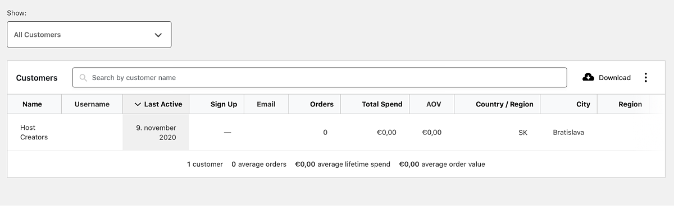
Task: Click the Email column header
Action: (x=266, y=104)
